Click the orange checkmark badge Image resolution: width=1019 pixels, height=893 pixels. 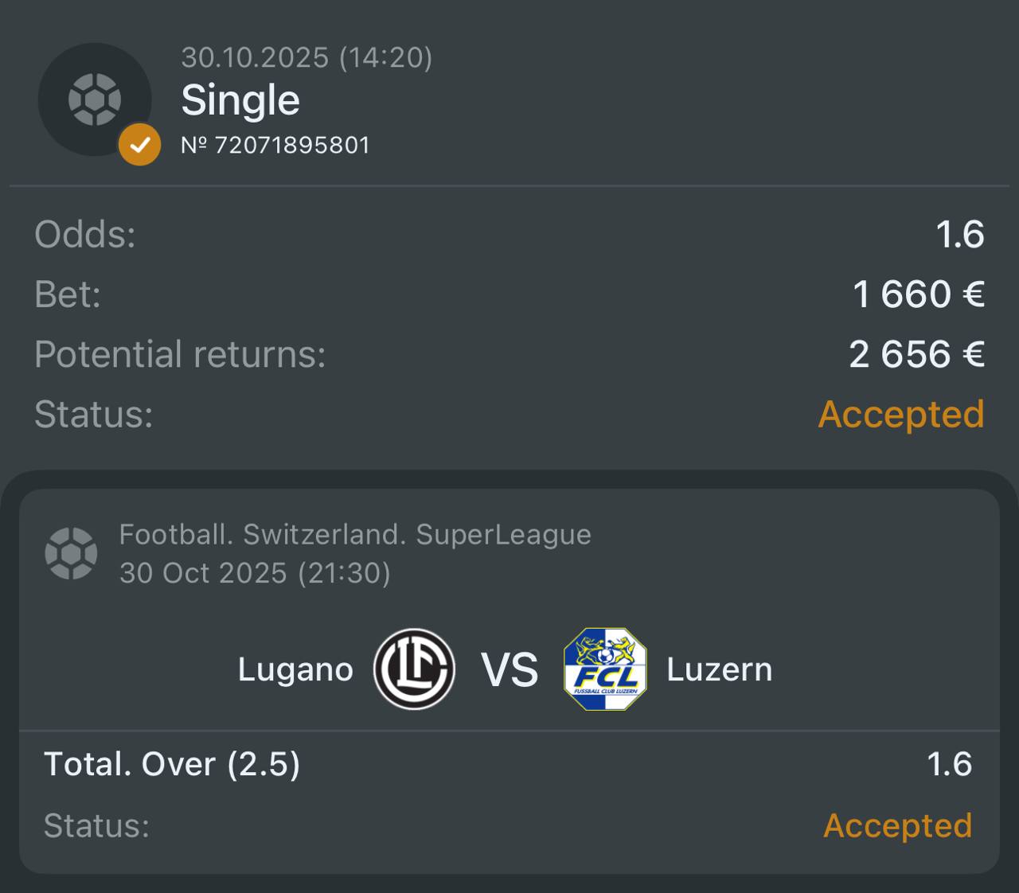(139, 145)
